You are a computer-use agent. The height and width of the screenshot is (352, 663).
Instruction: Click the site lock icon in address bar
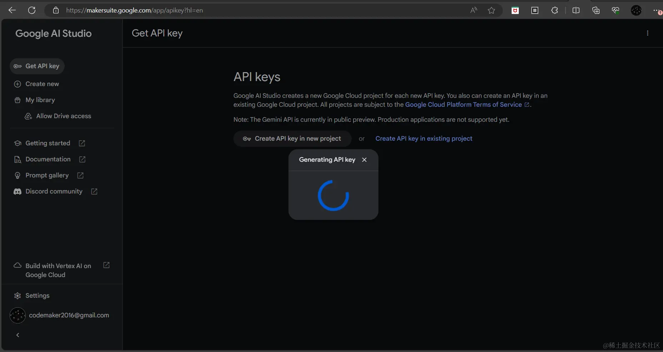point(56,10)
